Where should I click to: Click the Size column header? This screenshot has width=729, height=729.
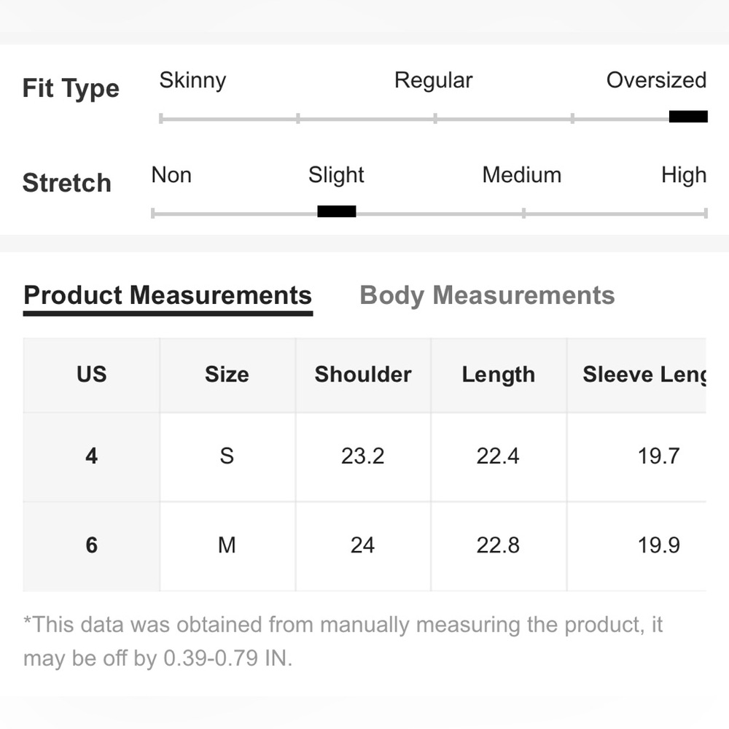tap(227, 375)
